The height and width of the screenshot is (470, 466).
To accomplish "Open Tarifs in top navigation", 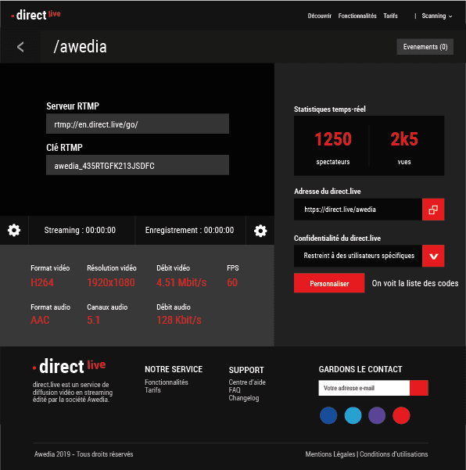I will point(390,16).
